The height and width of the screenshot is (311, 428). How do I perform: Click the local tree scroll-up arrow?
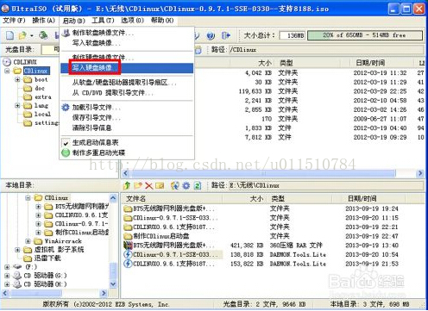tap(113, 198)
